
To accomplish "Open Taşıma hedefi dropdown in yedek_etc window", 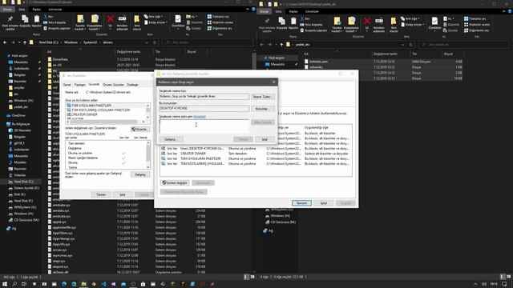I will tap(337, 25).
